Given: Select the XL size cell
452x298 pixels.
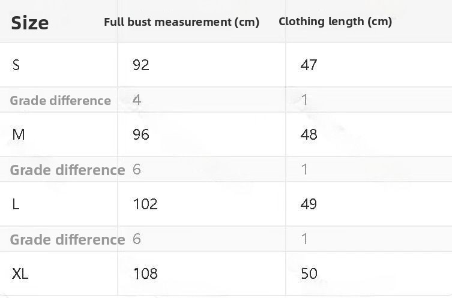Looking at the screenshot, I should point(20,274).
